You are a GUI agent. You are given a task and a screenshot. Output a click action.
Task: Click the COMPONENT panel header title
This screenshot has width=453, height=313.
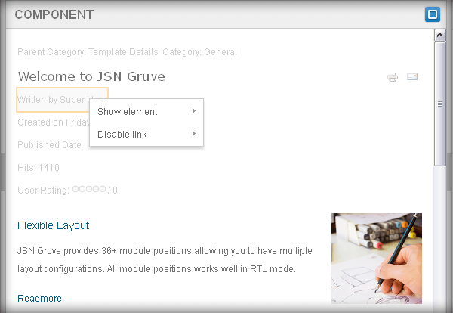(x=54, y=14)
